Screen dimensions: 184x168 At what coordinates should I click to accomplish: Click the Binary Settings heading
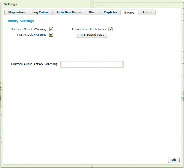click(21, 21)
